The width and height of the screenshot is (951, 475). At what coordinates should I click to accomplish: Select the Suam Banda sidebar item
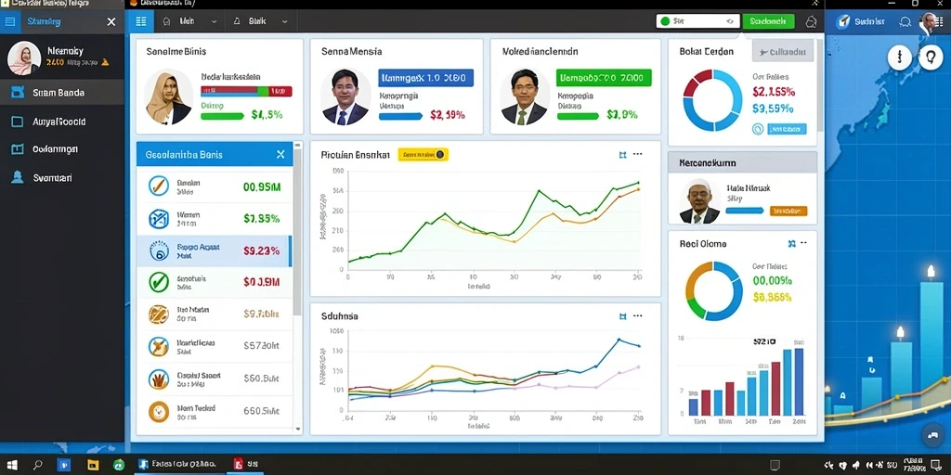62,93
